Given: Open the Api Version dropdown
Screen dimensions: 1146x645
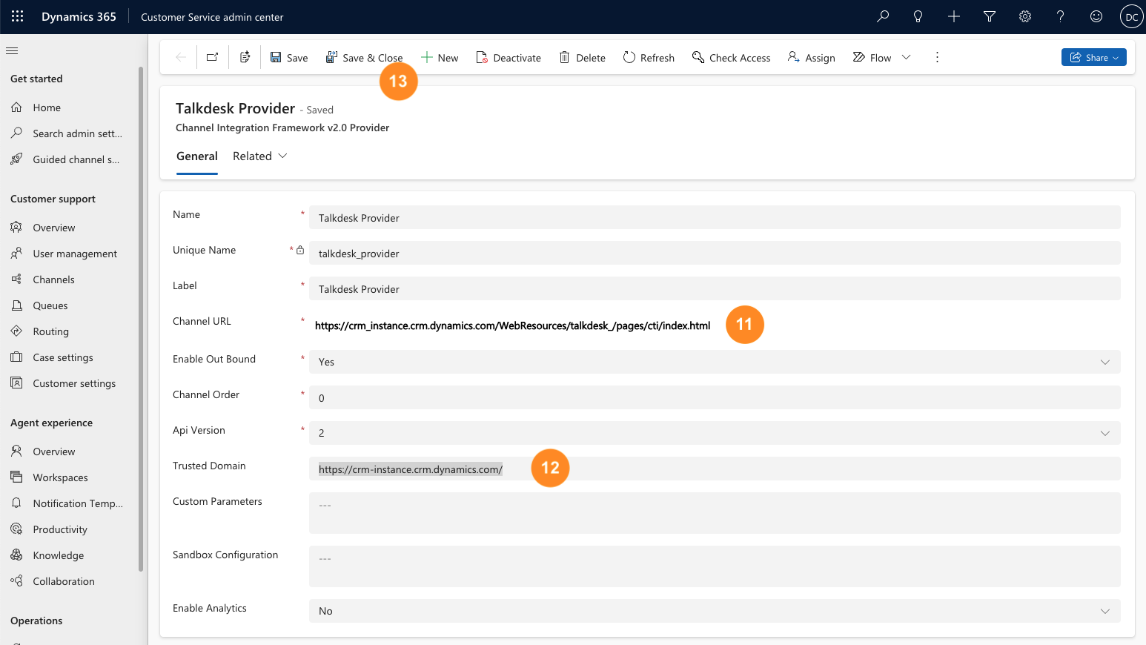Looking at the screenshot, I should (715, 433).
